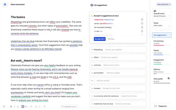Open 'to correctly write the sentence' suggestion

point(118,96)
